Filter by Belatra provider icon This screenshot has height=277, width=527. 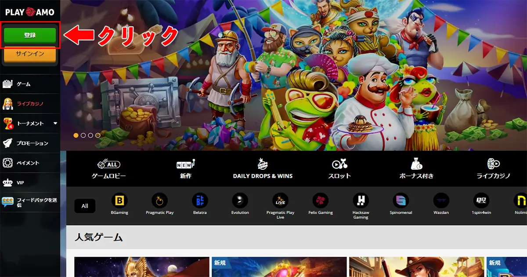click(x=200, y=201)
